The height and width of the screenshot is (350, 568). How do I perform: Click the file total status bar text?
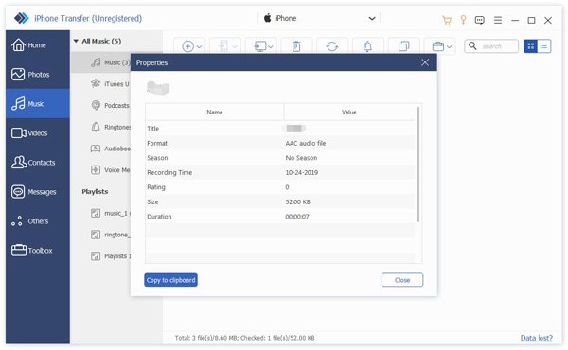tap(244, 338)
